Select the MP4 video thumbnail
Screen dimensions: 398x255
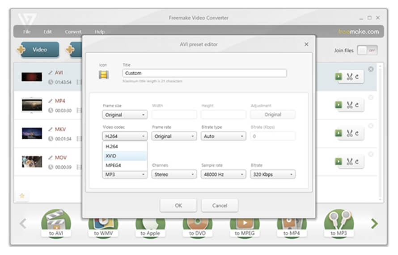[32, 105]
